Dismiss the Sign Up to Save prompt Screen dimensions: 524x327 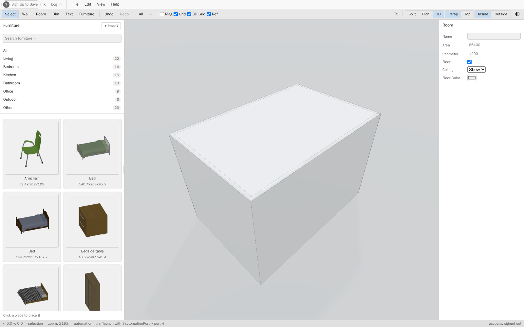(45, 5)
